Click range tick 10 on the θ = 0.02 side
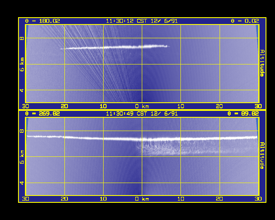Screen dimensions: 275x220 point(180,106)
